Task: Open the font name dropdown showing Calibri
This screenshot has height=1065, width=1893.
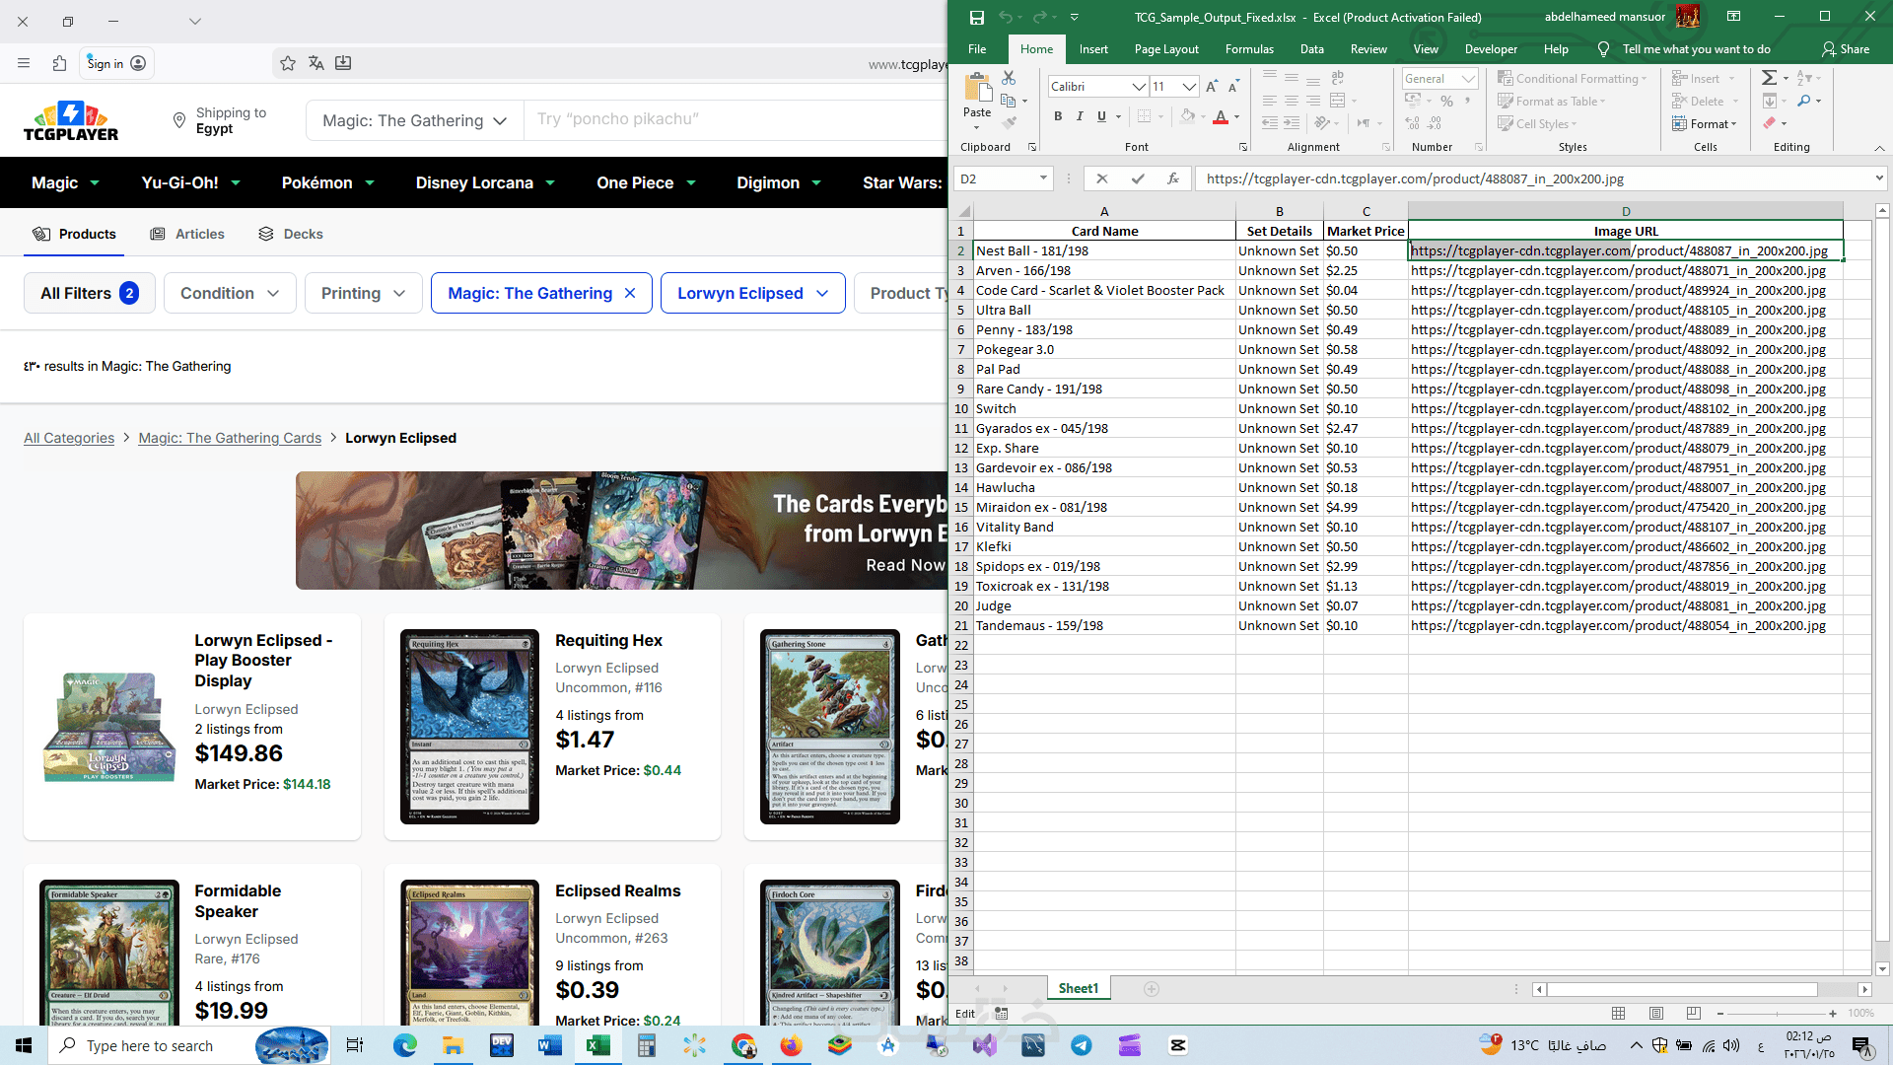Action: click(x=1139, y=87)
